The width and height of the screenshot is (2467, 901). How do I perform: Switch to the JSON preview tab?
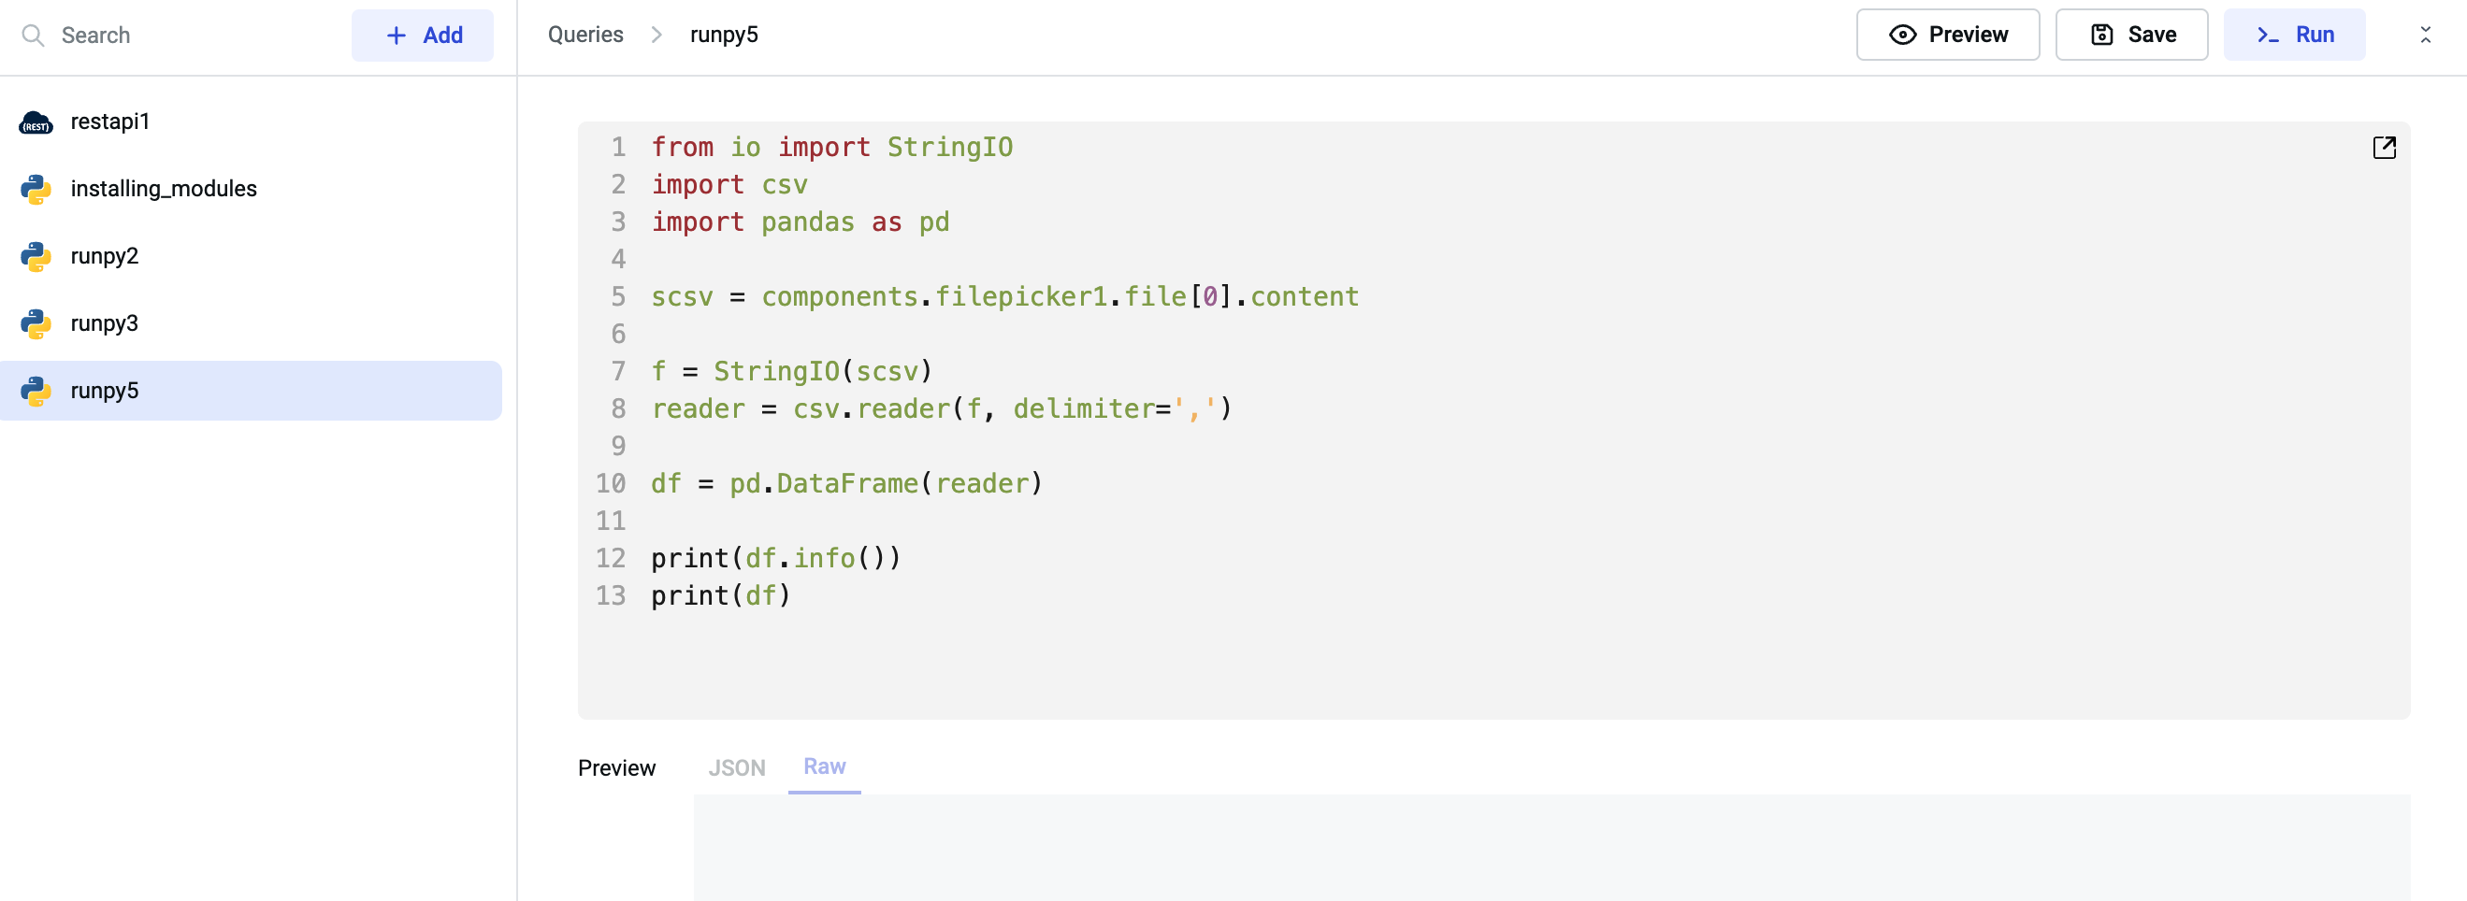tap(735, 768)
